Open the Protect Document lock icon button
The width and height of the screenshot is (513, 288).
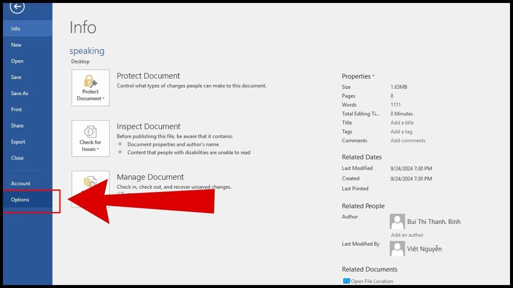91,88
